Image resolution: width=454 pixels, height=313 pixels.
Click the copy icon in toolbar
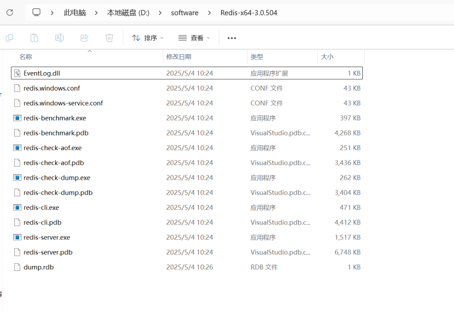pyautogui.click(x=9, y=38)
